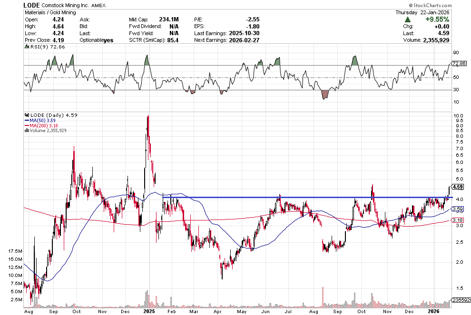
Task: Click the Low row value 4.24
Action: pos(58,33)
